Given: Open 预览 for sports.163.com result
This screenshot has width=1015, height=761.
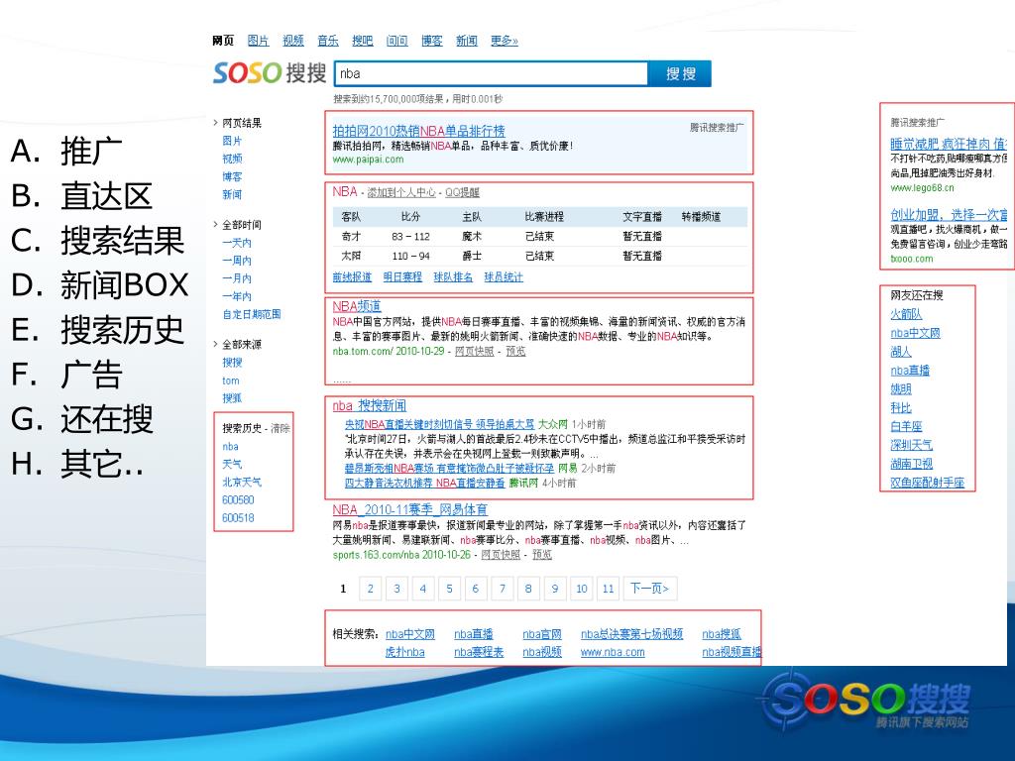Looking at the screenshot, I should point(542,555).
